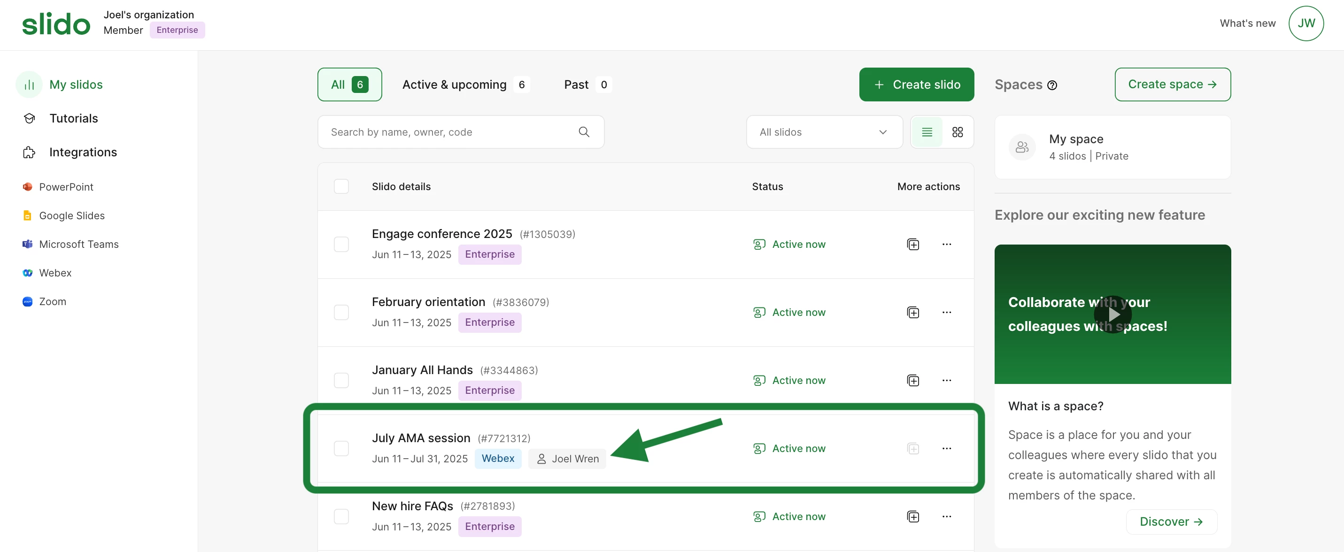
Task: Go to My slidos
Action: [76, 84]
